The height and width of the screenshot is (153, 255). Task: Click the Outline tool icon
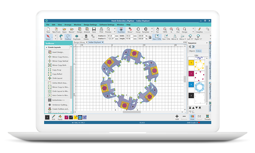pyautogui.click(x=68, y=37)
